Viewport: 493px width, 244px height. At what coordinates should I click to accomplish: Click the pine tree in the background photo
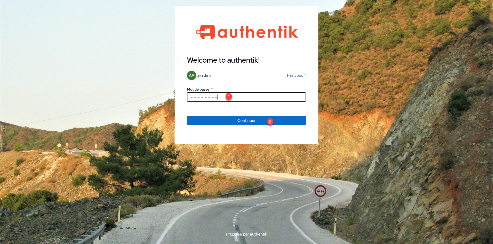pyautogui.click(x=139, y=159)
